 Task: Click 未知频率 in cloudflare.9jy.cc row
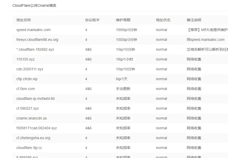point(123,148)
